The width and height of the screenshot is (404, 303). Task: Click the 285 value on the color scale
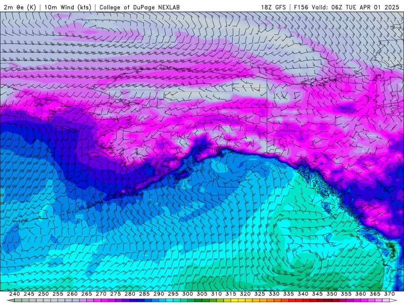144,294
